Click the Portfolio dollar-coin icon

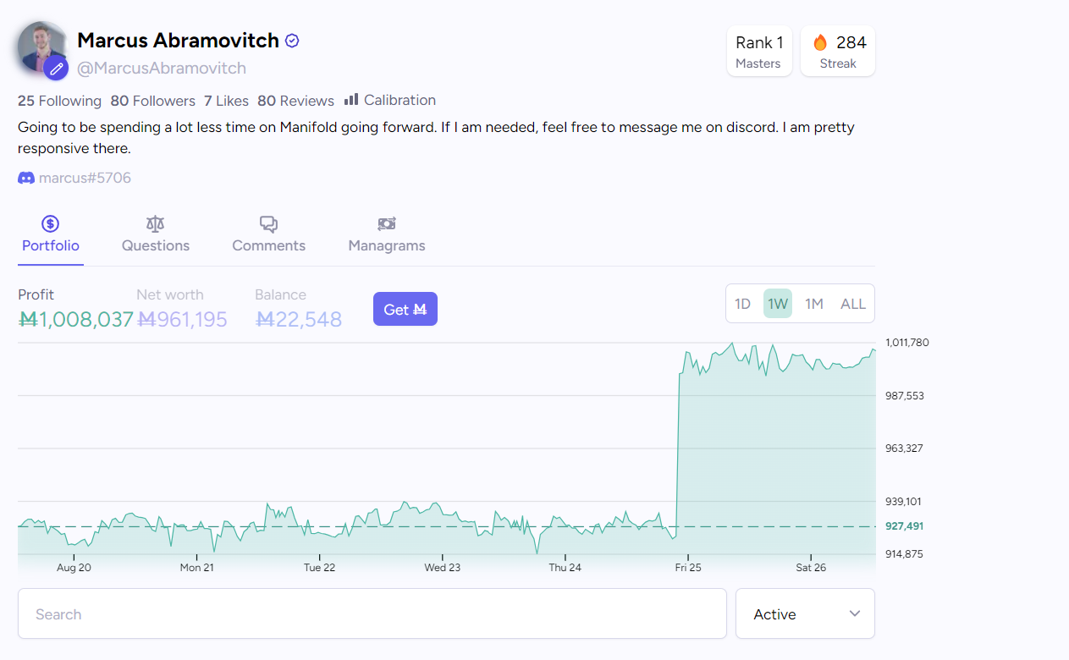click(x=50, y=223)
